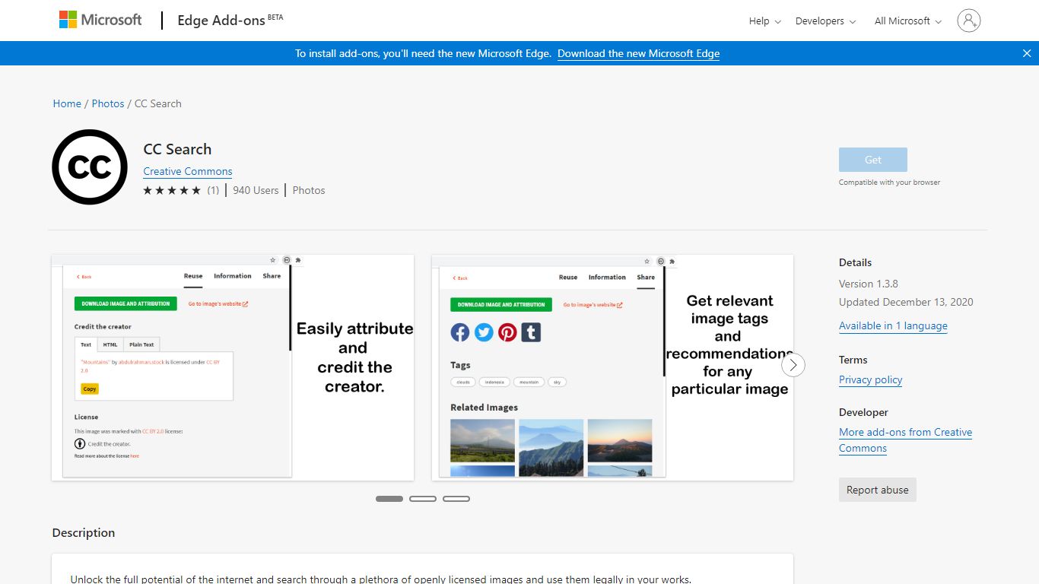Open Available in 1 language link
The image size is (1039, 584).
(x=893, y=325)
